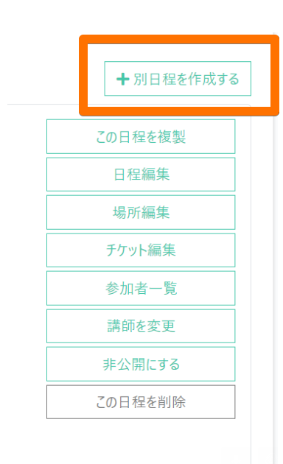Choose the チケット編集 option

pos(141,250)
